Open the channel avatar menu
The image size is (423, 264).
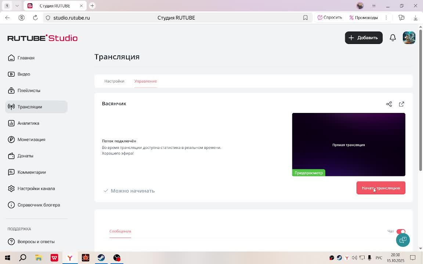(x=409, y=38)
